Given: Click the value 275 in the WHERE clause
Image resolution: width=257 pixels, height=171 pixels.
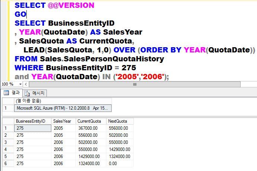Looking at the screenshot, I should click(x=129, y=68).
